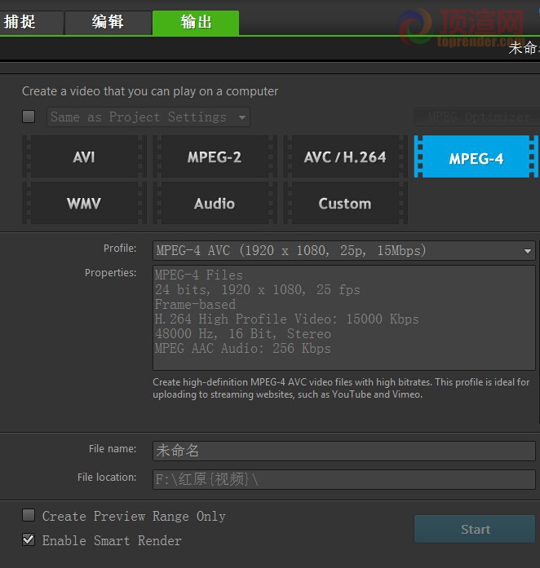Click the MPEG-4 AVC profile combo box
540x568 pixels.
(x=343, y=251)
